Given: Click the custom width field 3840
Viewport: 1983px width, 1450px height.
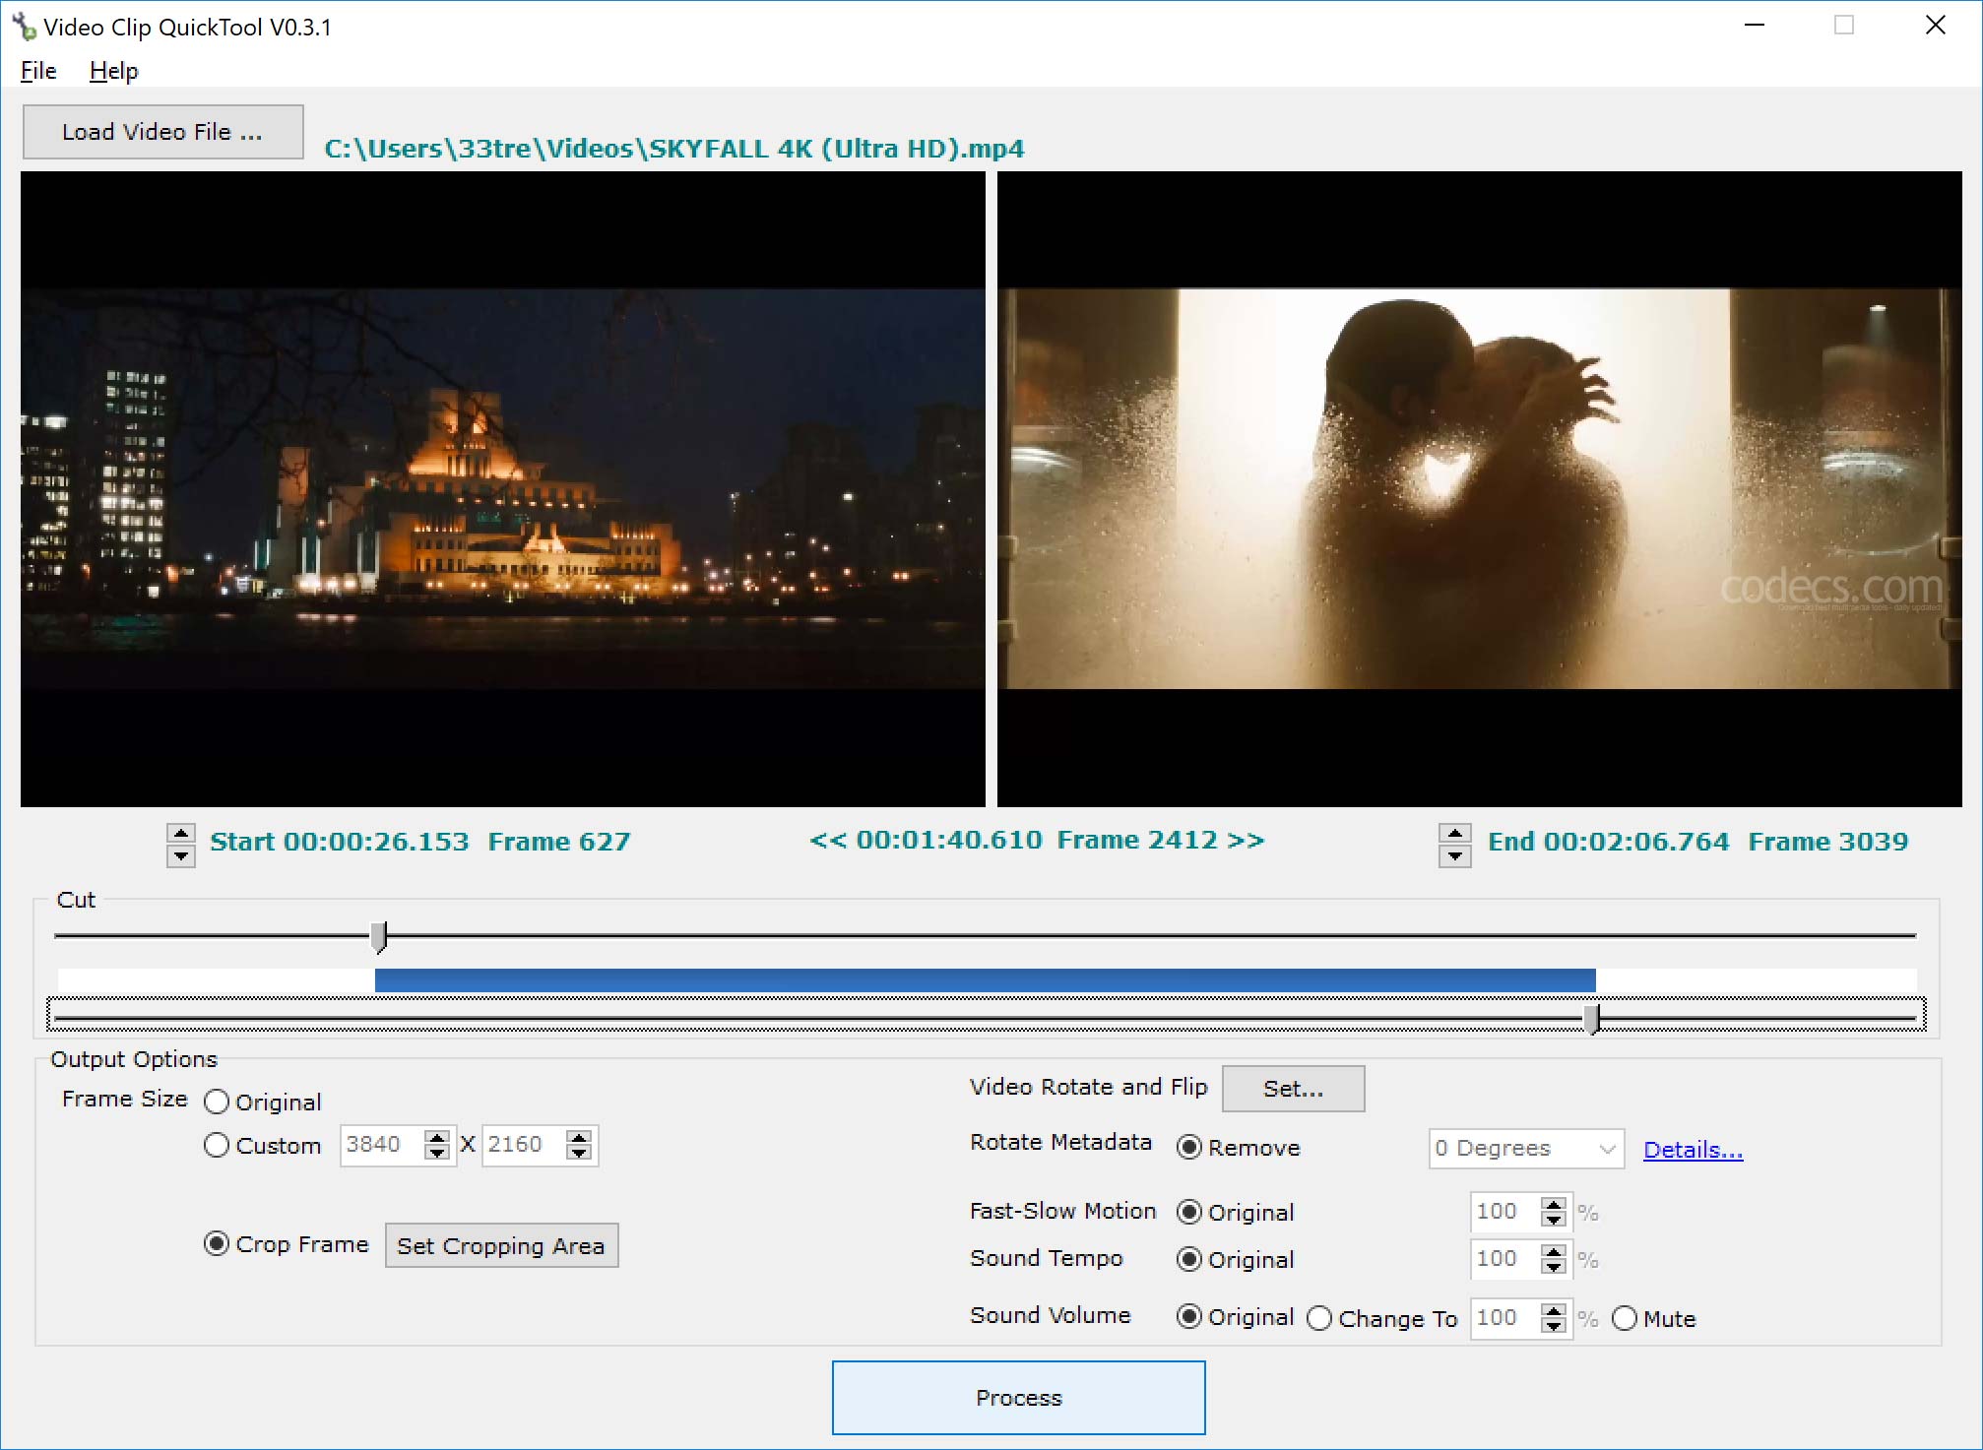Looking at the screenshot, I should click(x=382, y=1145).
